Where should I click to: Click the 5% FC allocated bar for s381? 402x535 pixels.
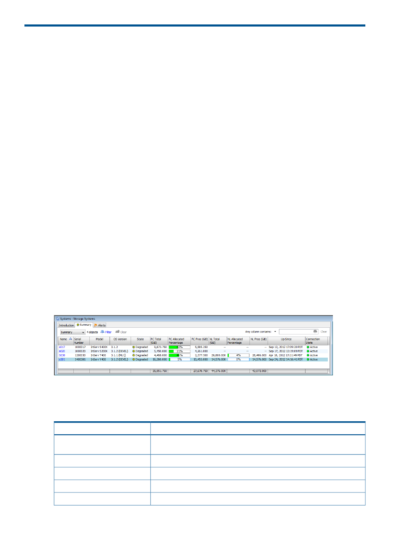(x=180, y=360)
